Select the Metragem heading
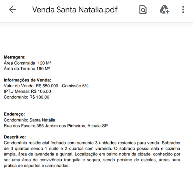193x173 pixels. [15, 57]
